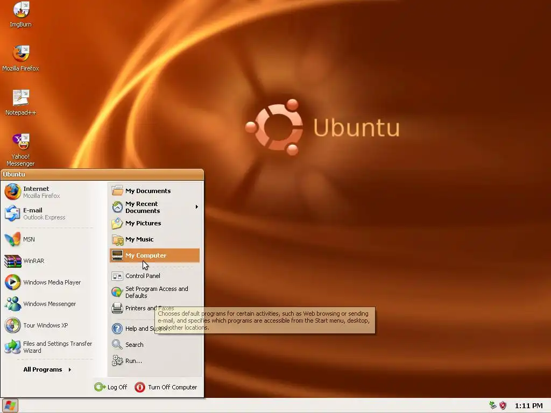Click the Tour Windows XP label
The height and width of the screenshot is (413, 551).
pos(46,325)
